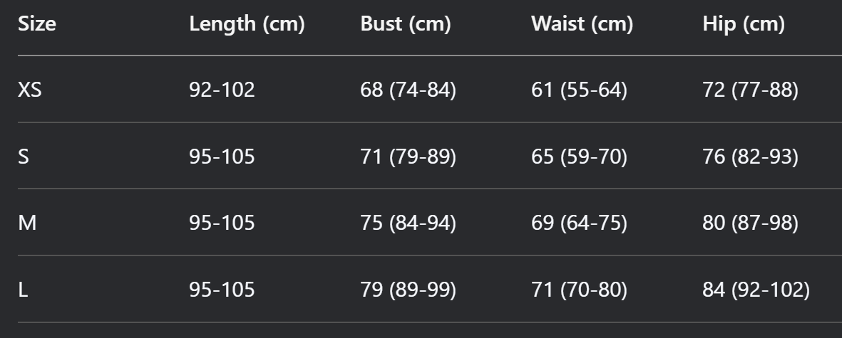Click the XS bust value 68 (74-84)

(408, 90)
